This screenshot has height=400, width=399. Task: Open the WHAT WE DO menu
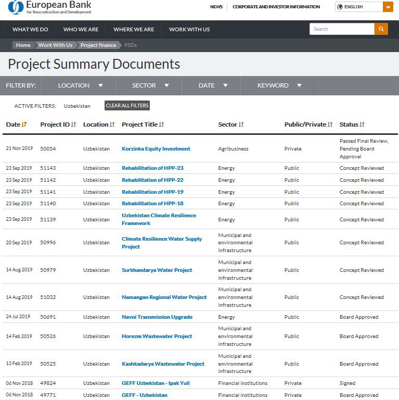tap(30, 29)
